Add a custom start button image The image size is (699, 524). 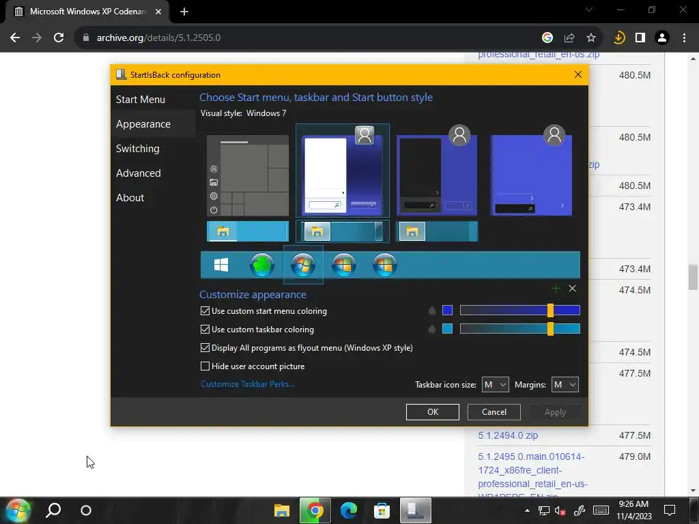[556, 289]
